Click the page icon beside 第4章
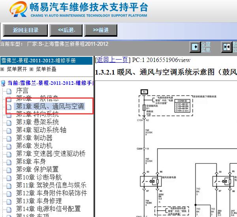 [9, 131]
